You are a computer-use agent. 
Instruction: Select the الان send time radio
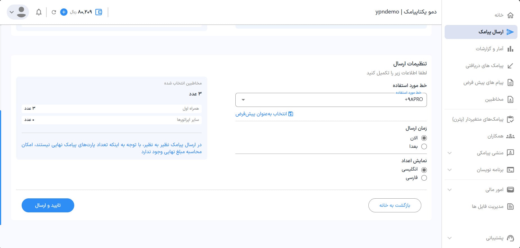tap(424, 138)
